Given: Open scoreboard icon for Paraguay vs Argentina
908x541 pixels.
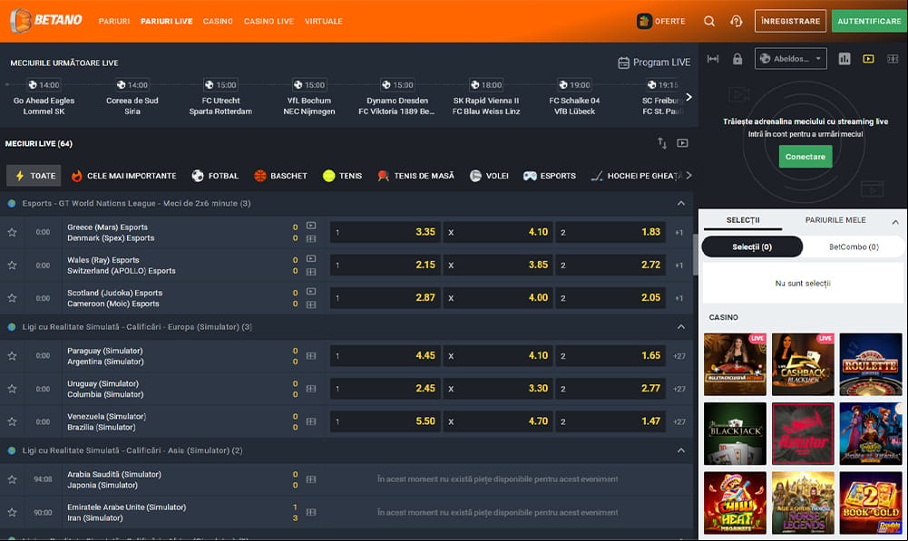Looking at the screenshot, I should point(311,356).
